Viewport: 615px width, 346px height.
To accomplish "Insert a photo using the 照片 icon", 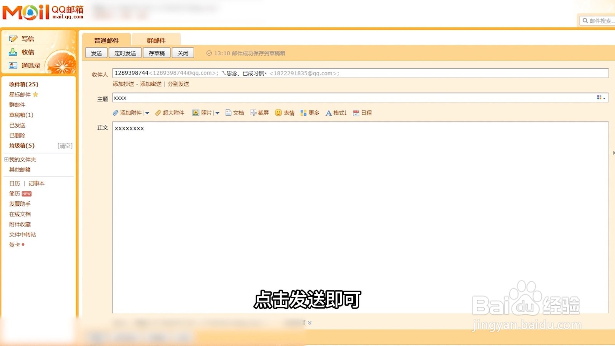I will coord(195,113).
